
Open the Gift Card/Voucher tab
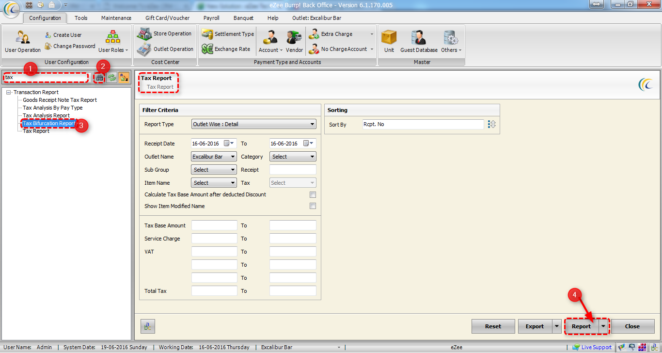168,18
